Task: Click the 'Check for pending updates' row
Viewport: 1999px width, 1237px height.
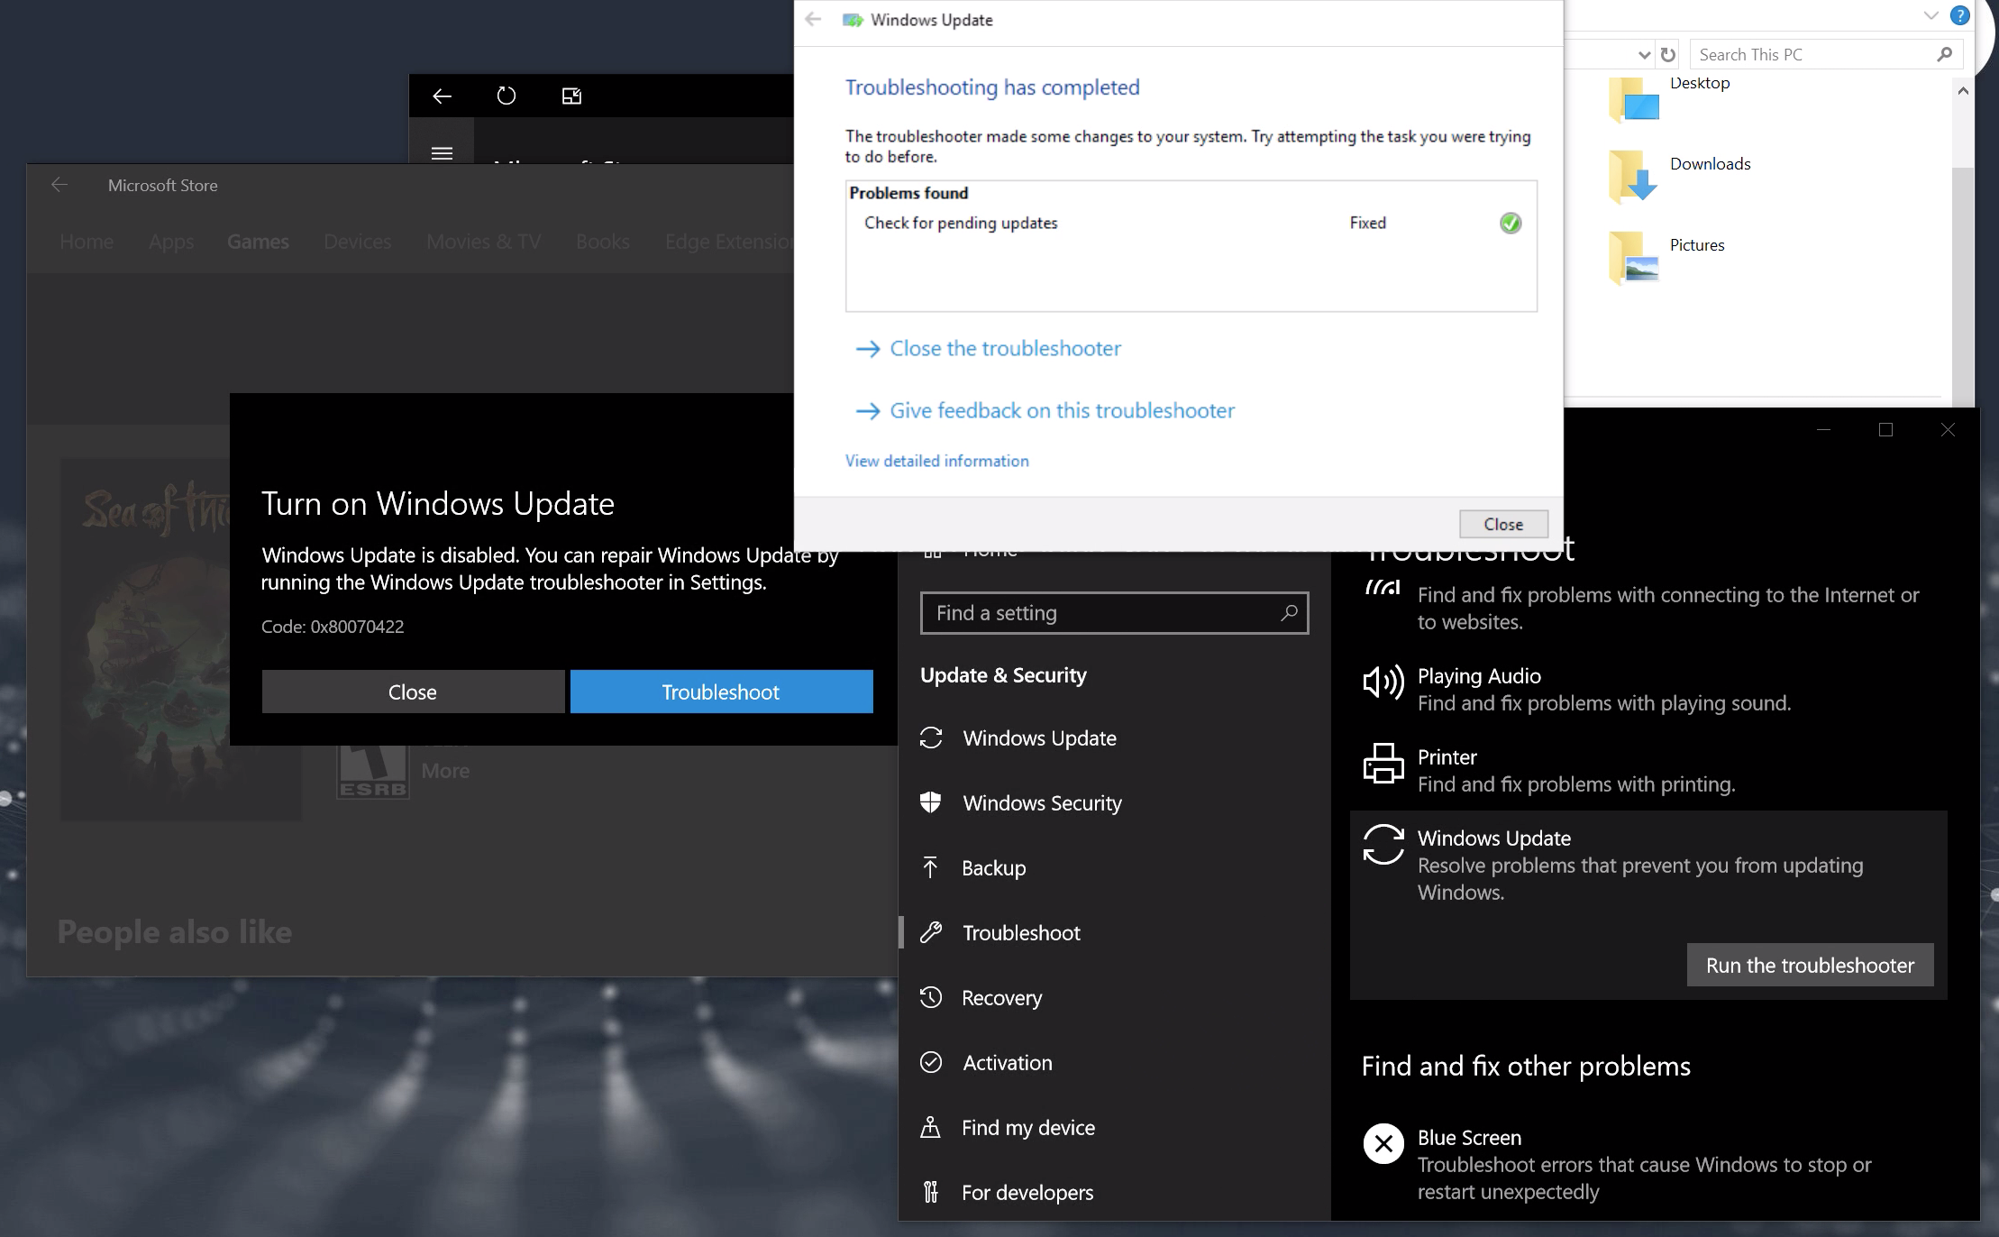Action: click(x=1191, y=223)
